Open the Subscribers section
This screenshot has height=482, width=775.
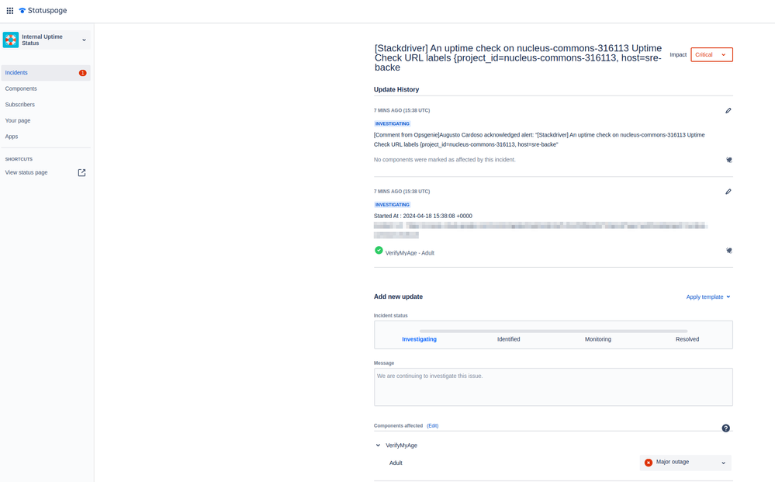[x=19, y=104]
